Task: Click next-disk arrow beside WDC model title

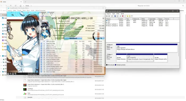Action: pos(103,18)
